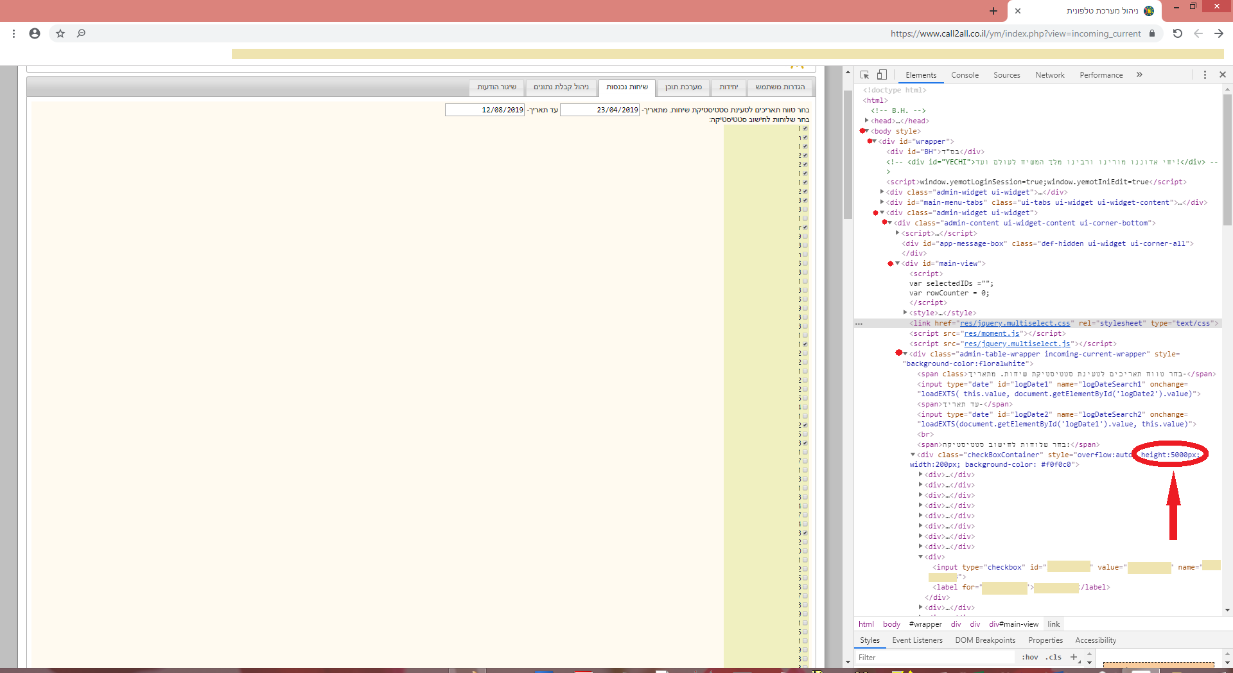Switch to Console tab in DevTools

click(x=965, y=75)
